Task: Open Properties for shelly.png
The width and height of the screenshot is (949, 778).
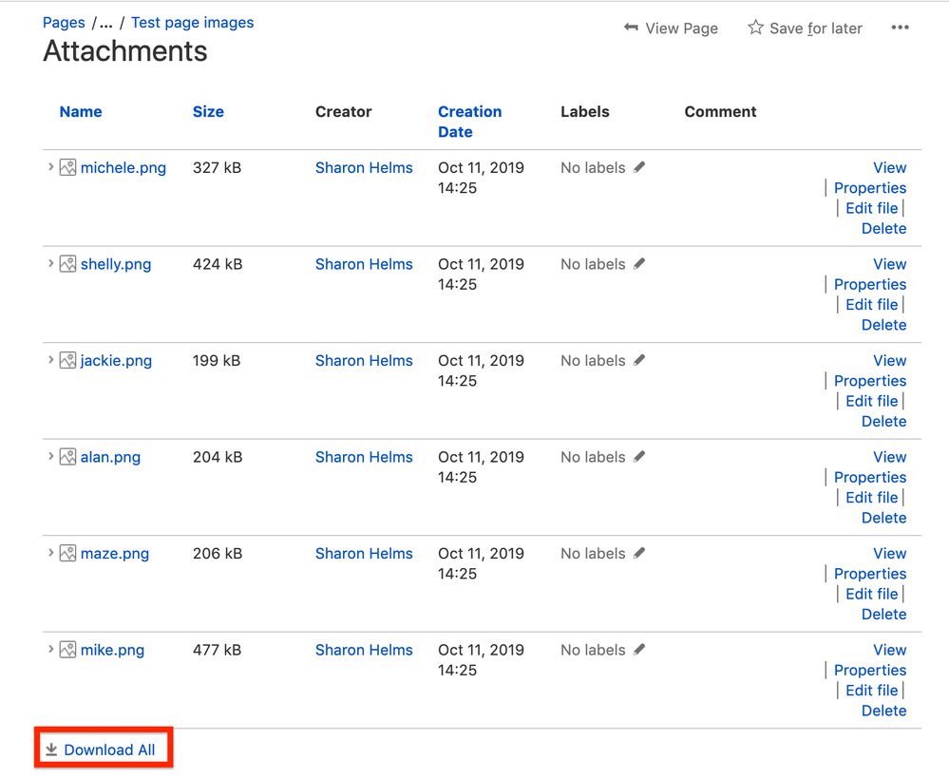Action: (x=870, y=284)
